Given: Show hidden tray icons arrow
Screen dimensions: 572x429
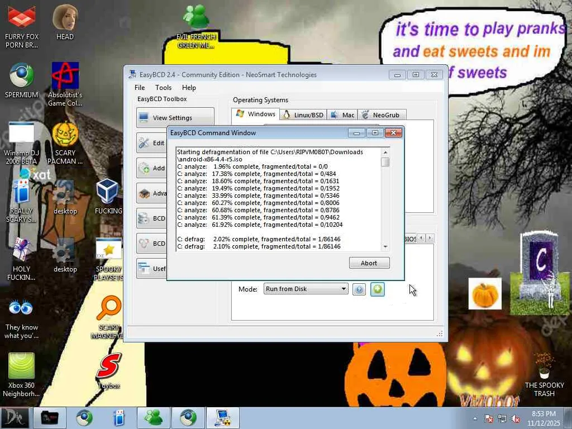Looking at the screenshot, I should click(475, 419).
